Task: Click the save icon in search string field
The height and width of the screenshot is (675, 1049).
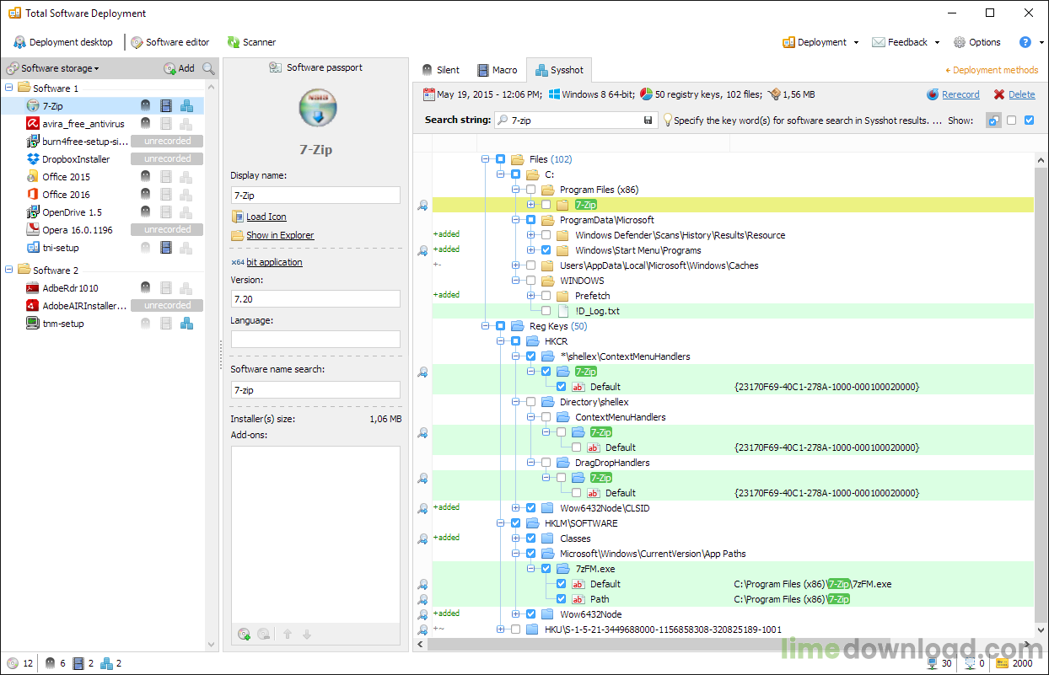Action: [648, 121]
